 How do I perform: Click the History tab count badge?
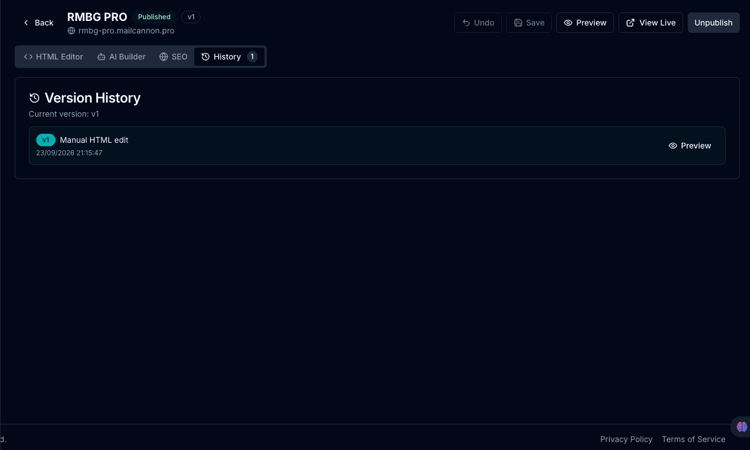pos(252,57)
